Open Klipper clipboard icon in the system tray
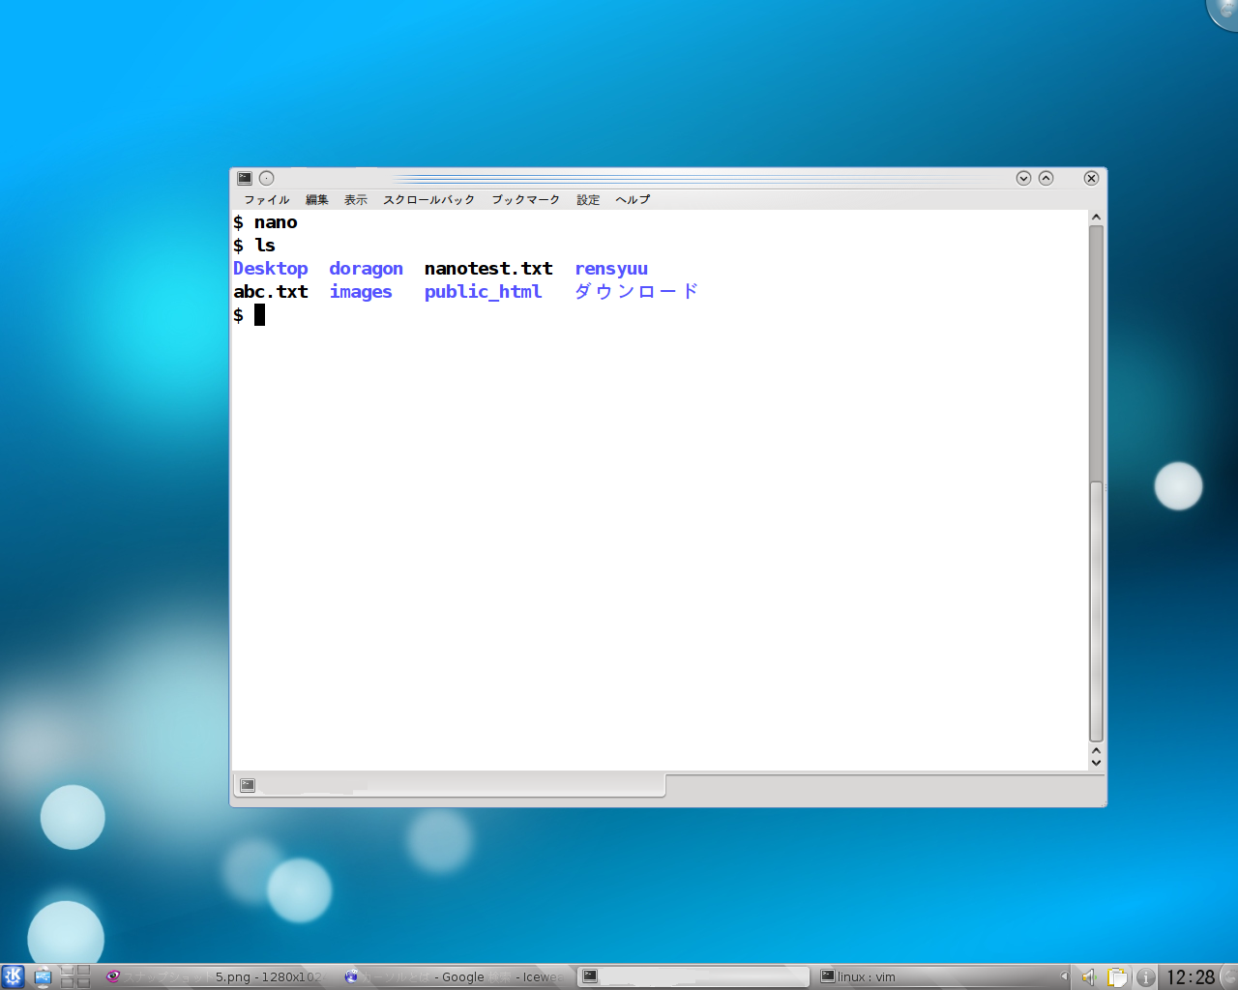 point(1116,976)
